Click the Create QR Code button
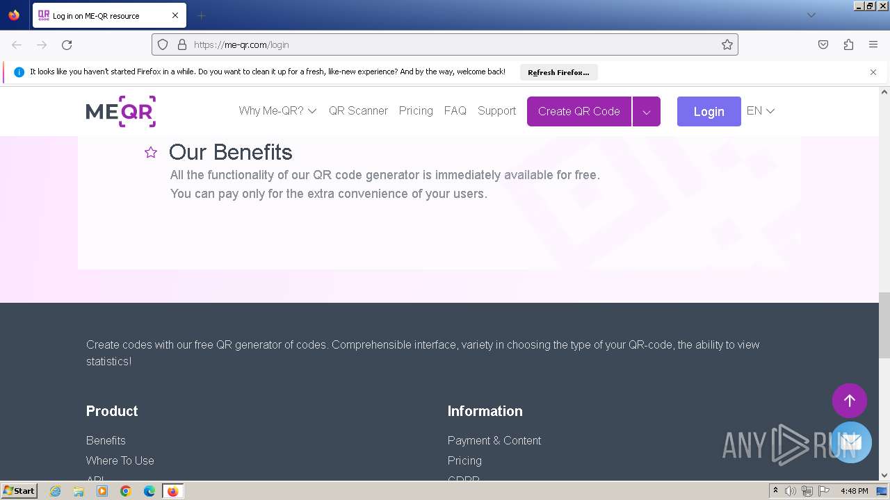The height and width of the screenshot is (500, 890). click(x=579, y=112)
